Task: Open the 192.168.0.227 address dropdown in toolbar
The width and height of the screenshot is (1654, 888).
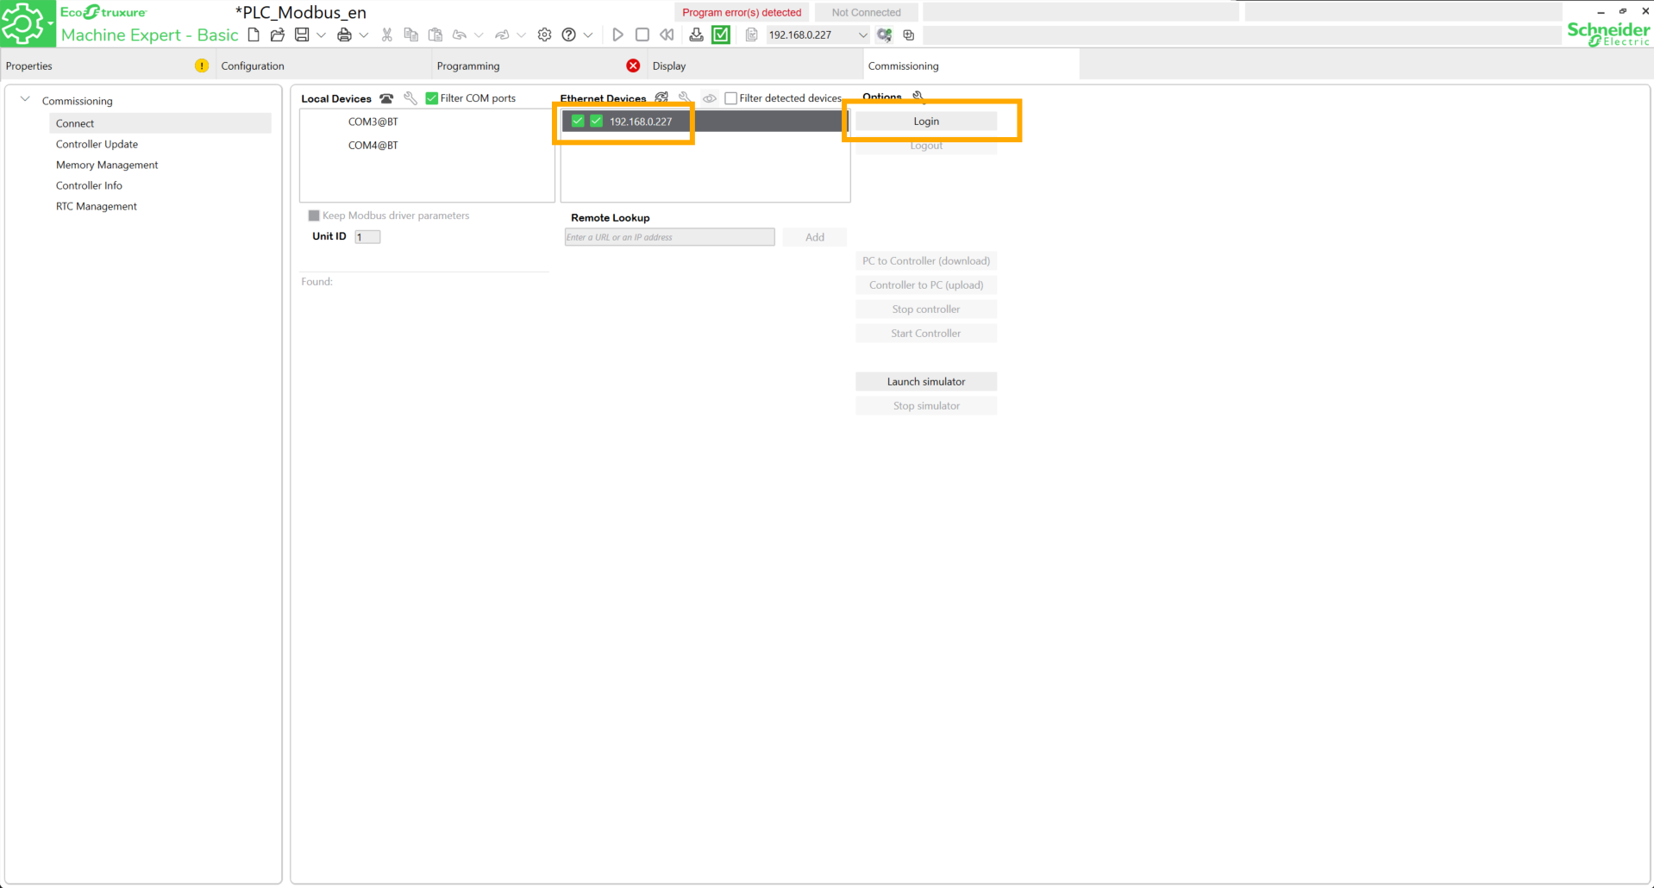Action: pyautogui.click(x=862, y=35)
